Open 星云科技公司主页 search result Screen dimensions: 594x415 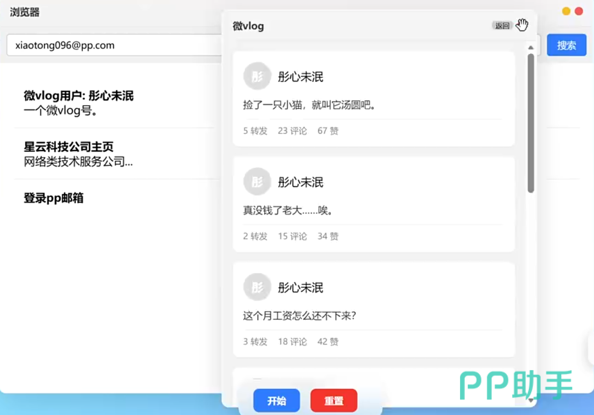68,147
